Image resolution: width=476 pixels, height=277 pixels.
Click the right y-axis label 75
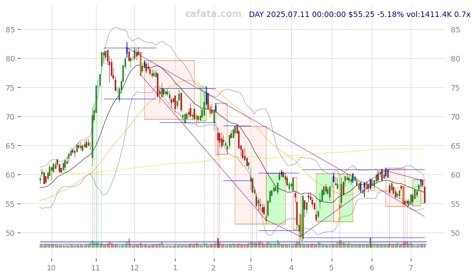pos(455,88)
